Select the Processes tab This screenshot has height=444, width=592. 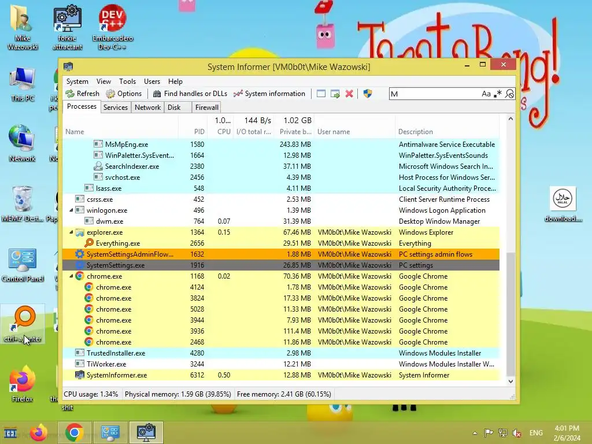pyautogui.click(x=82, y=106)
